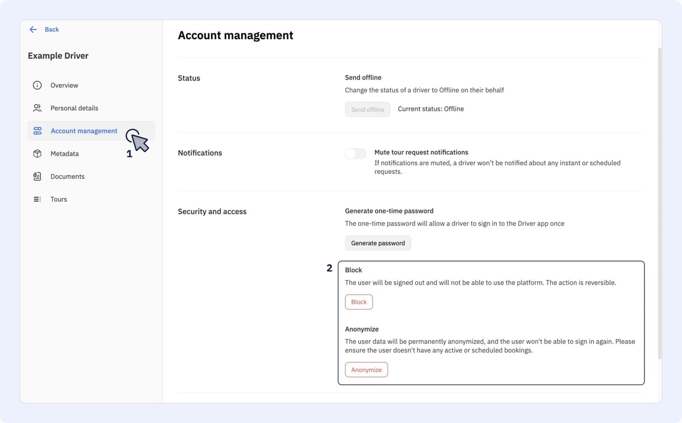Click the 'Send offline' heading text
This screenshot has width=682, height=423.
click(x=363, y=78)
